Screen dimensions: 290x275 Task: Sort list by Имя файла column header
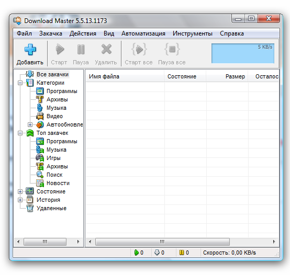click(125, 76)
